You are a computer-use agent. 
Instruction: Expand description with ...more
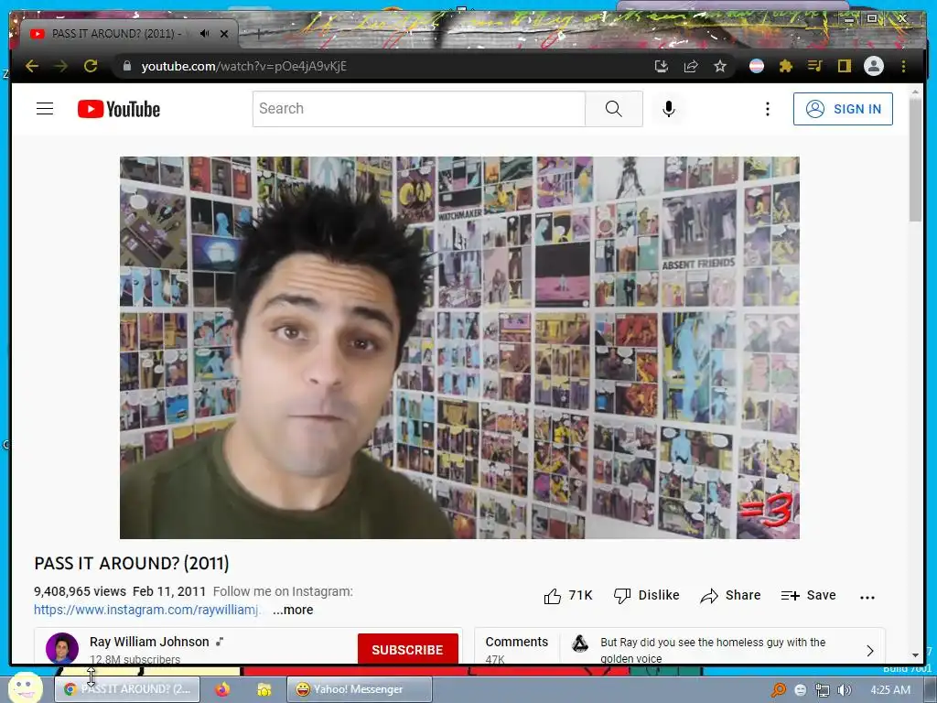click(x=293, y=610)
